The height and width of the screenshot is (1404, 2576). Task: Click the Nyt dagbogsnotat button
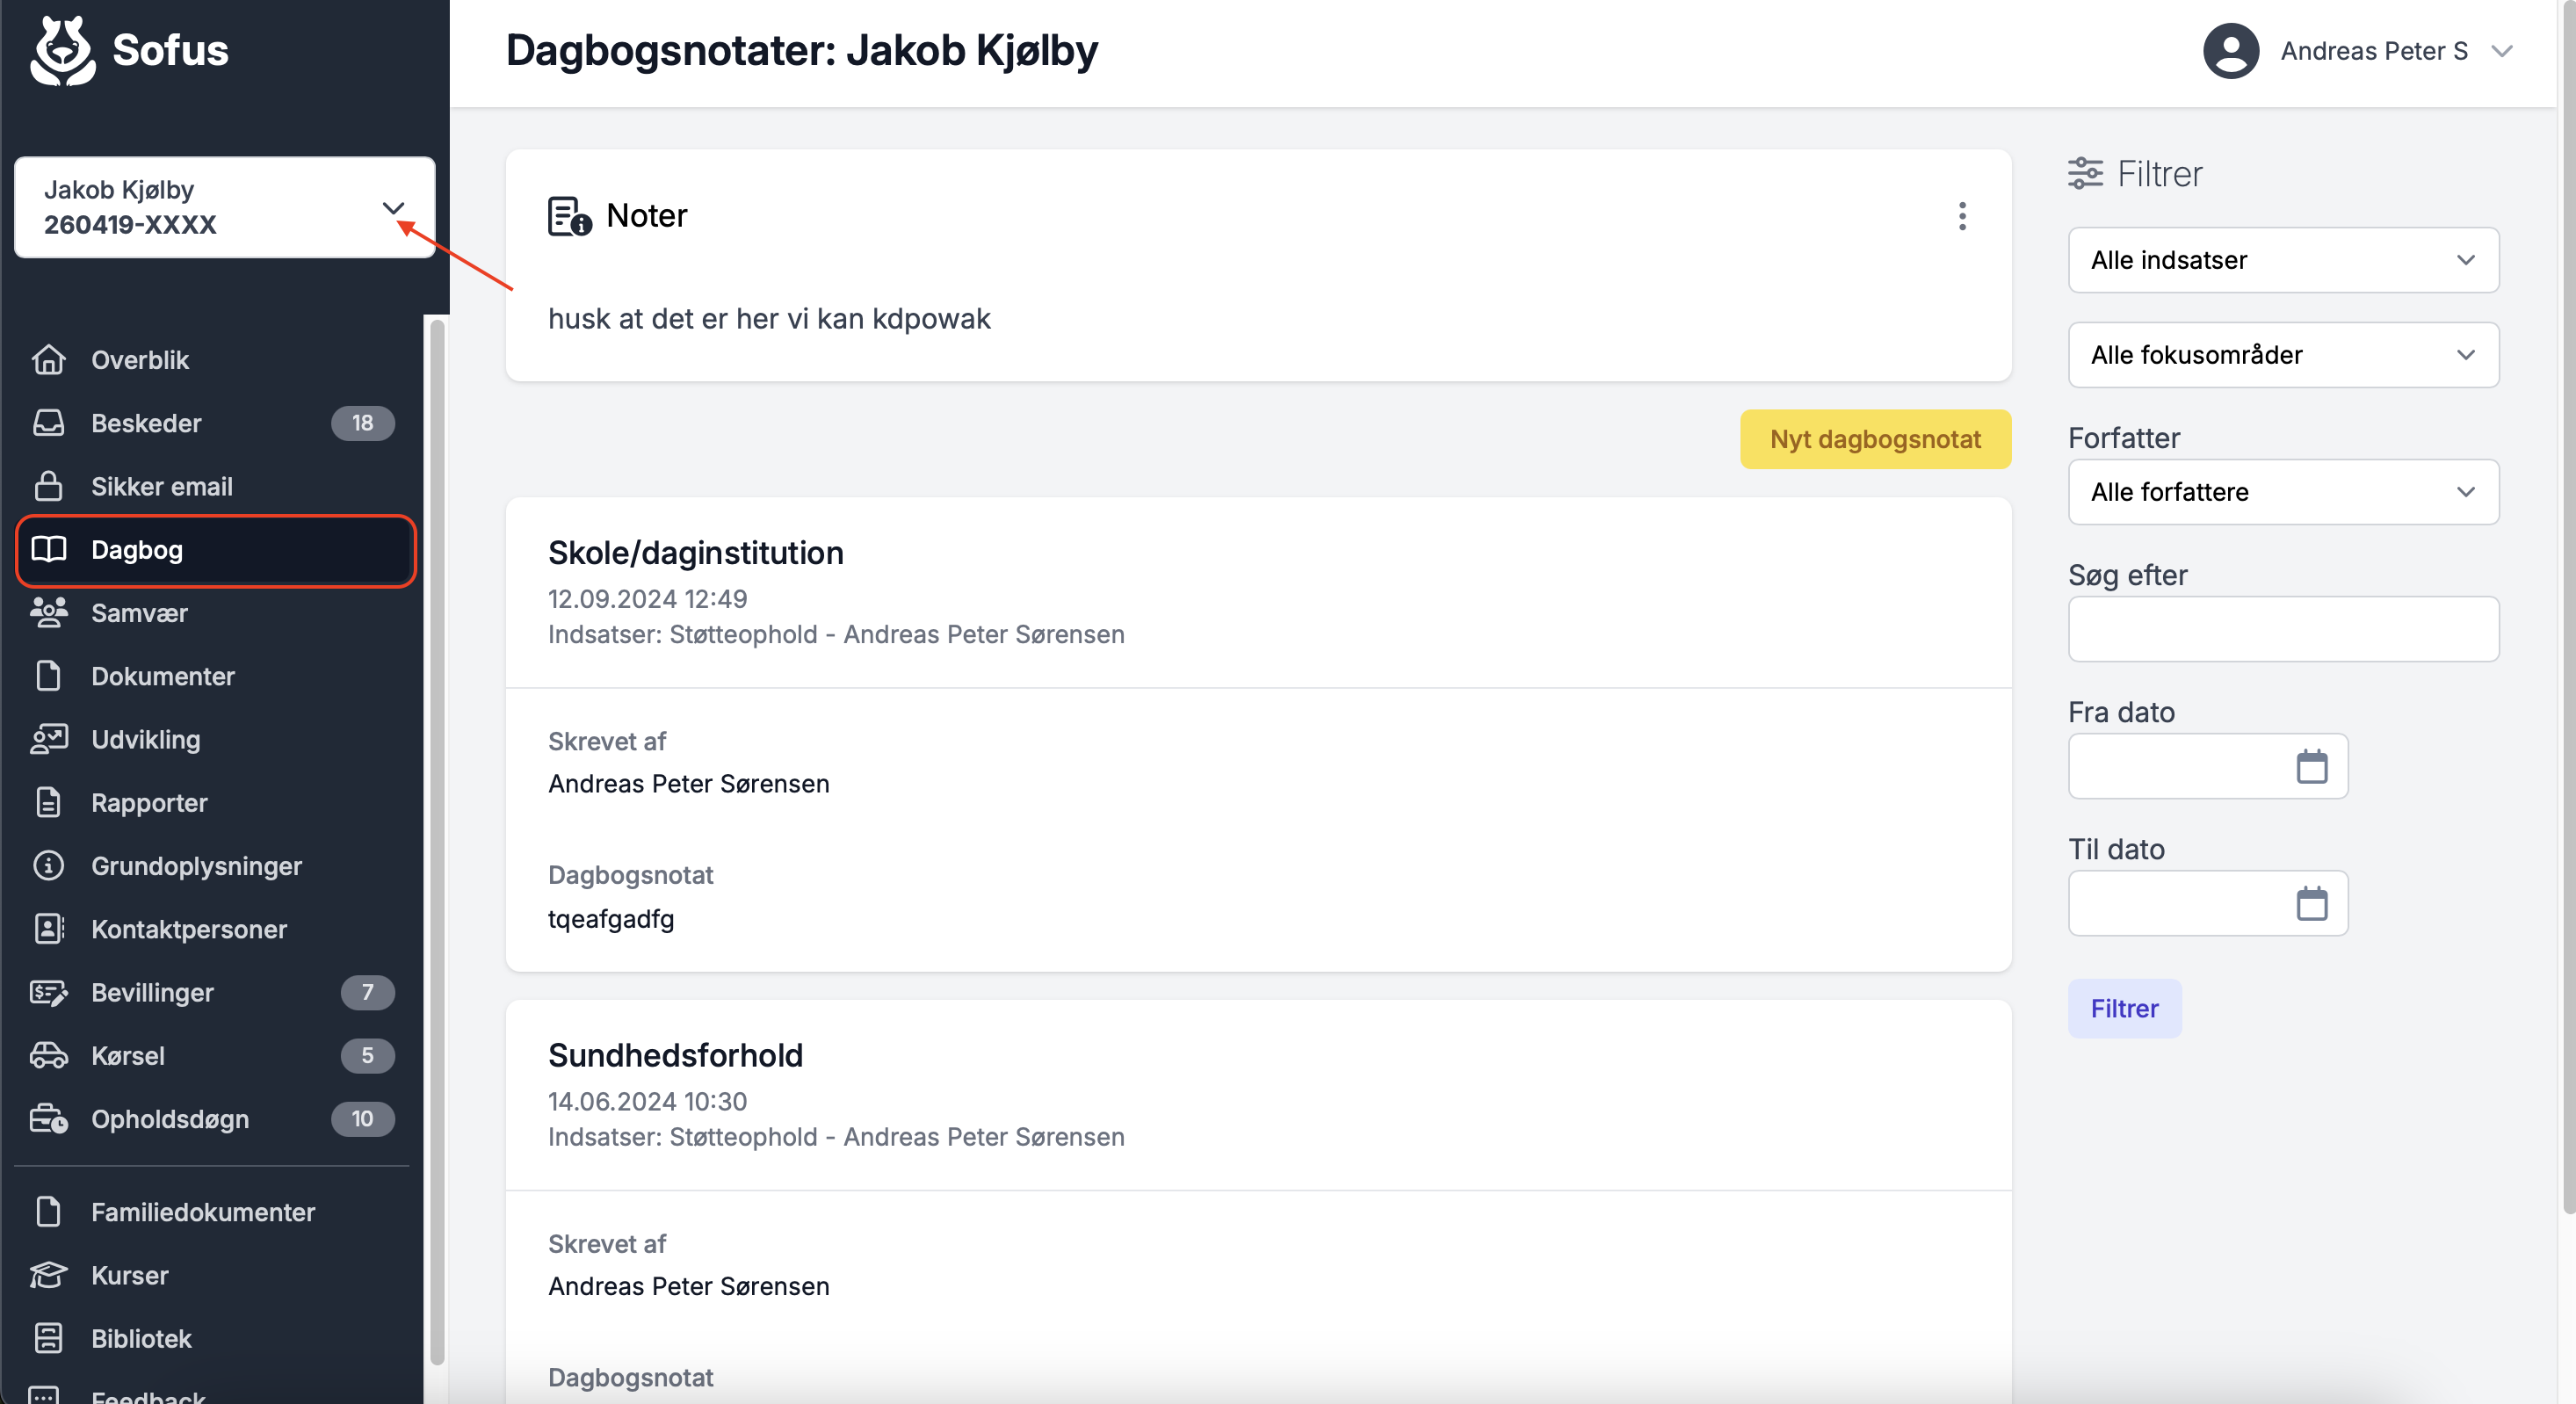[x=1874, y=439]
